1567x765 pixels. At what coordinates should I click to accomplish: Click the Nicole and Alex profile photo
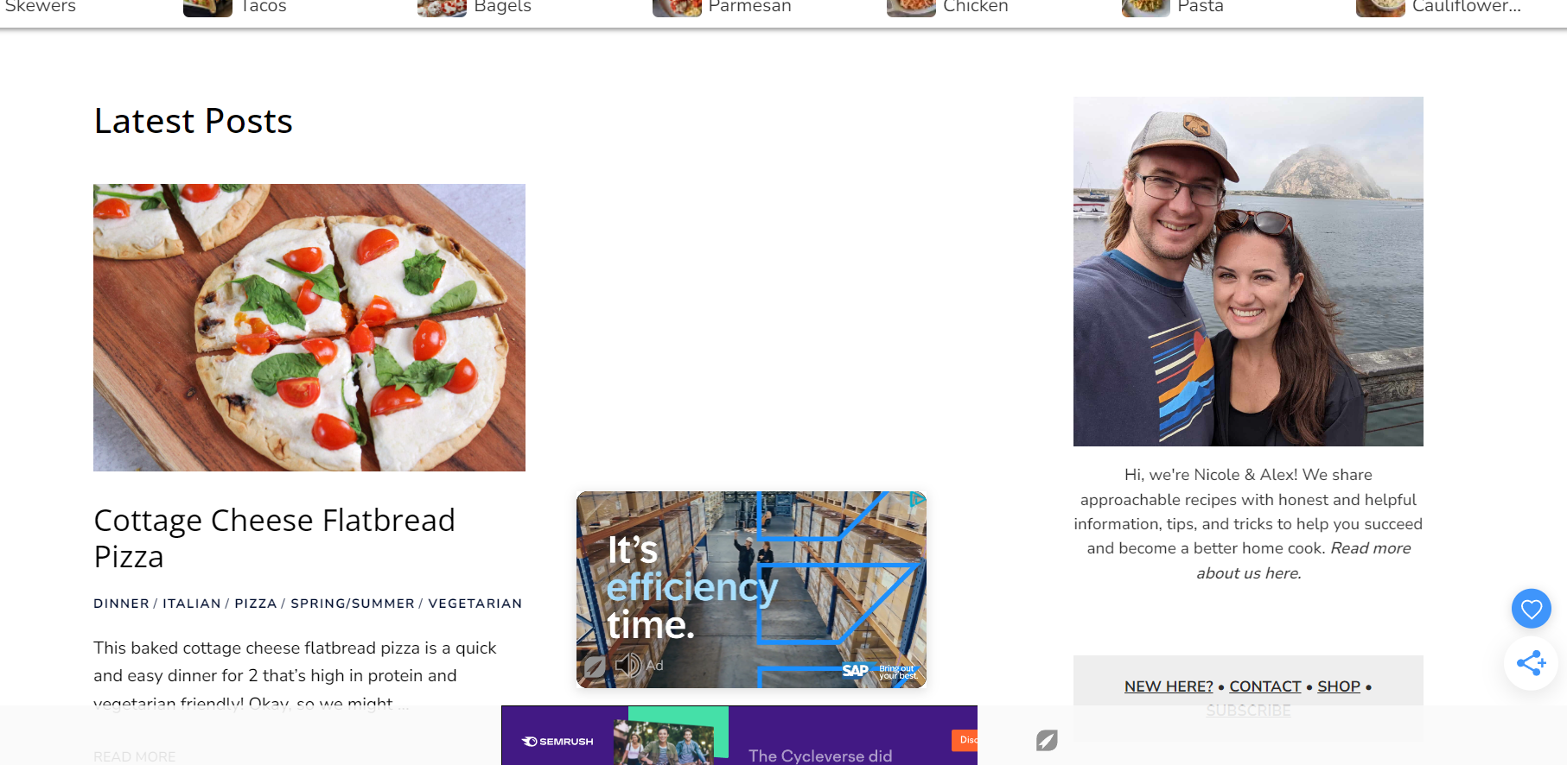point(1248,271)
